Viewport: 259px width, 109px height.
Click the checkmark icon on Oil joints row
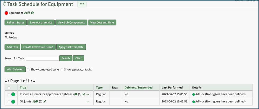44,101
